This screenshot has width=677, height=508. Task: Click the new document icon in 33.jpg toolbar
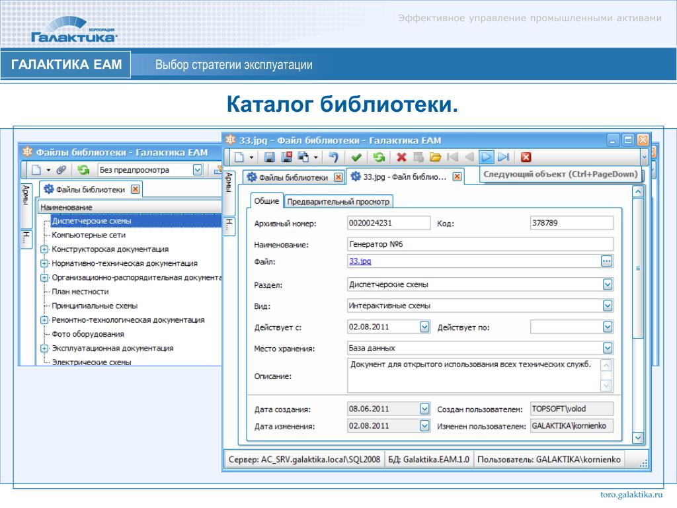[239, 157]
